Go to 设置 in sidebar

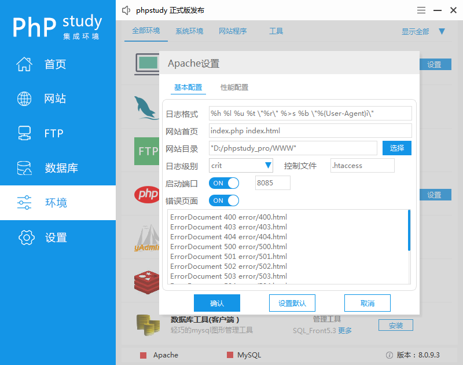[56, 238]
